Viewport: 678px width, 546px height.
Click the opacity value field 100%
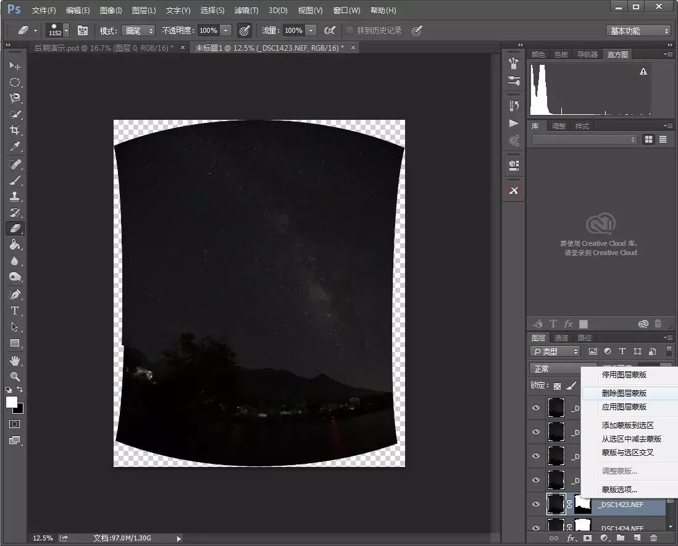point(209,30)
